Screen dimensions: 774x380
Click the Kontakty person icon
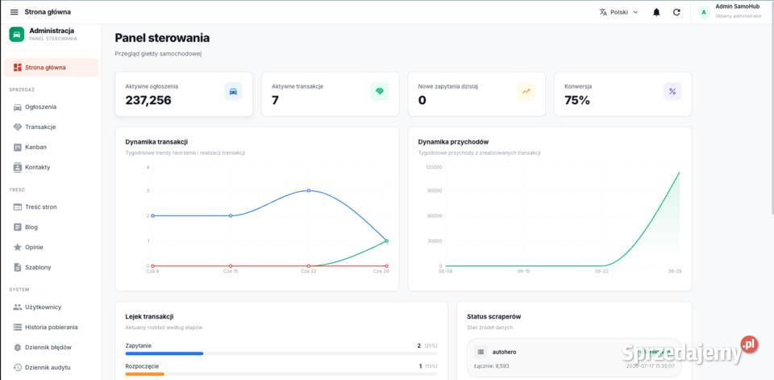point(17,167)
